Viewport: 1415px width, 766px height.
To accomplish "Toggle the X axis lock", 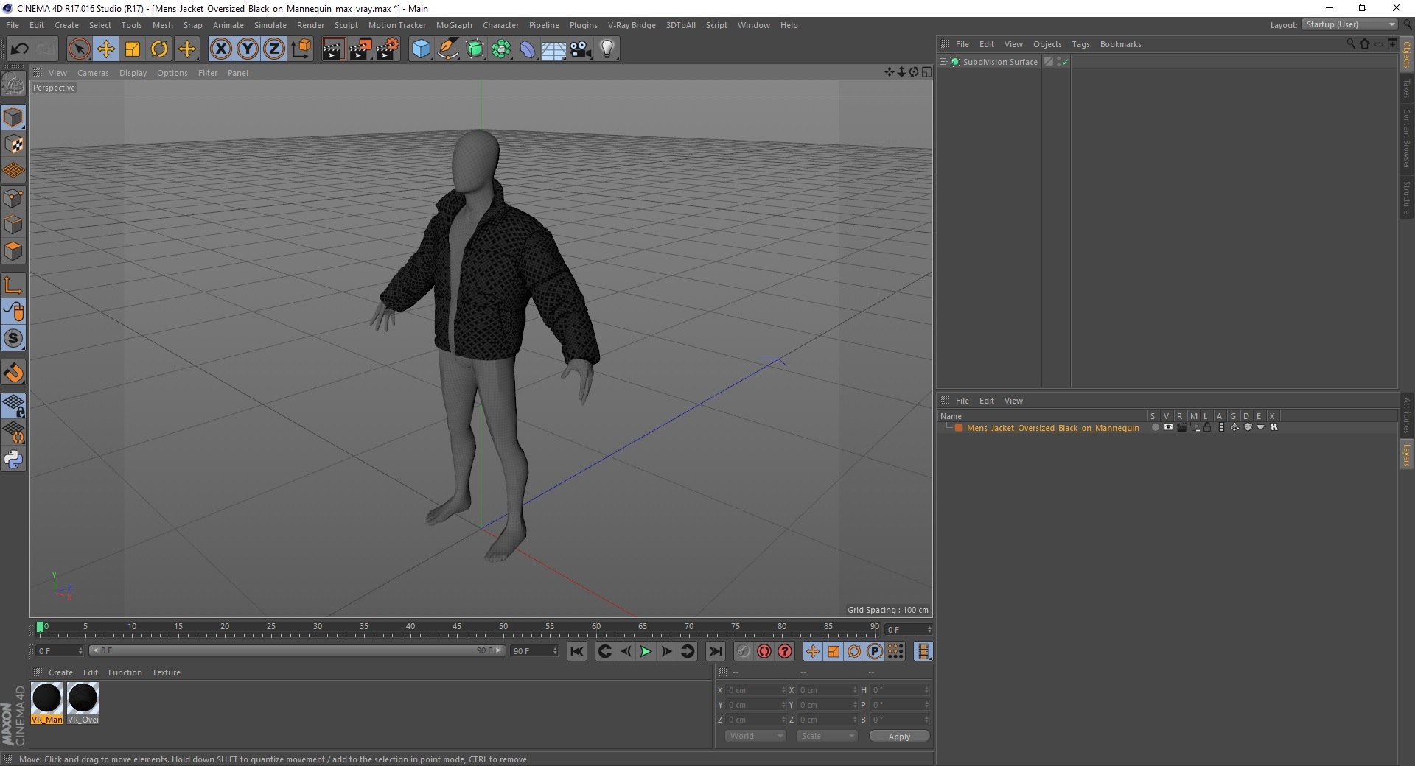I will [220, 49].
